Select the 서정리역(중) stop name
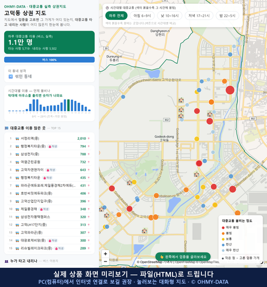Image resolution: width=267 pixels, height=287 pixels. click(30, 139)
